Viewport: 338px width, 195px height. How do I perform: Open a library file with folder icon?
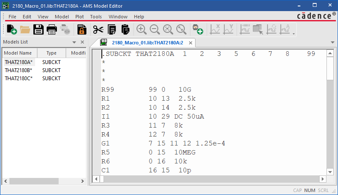[25, 29]
